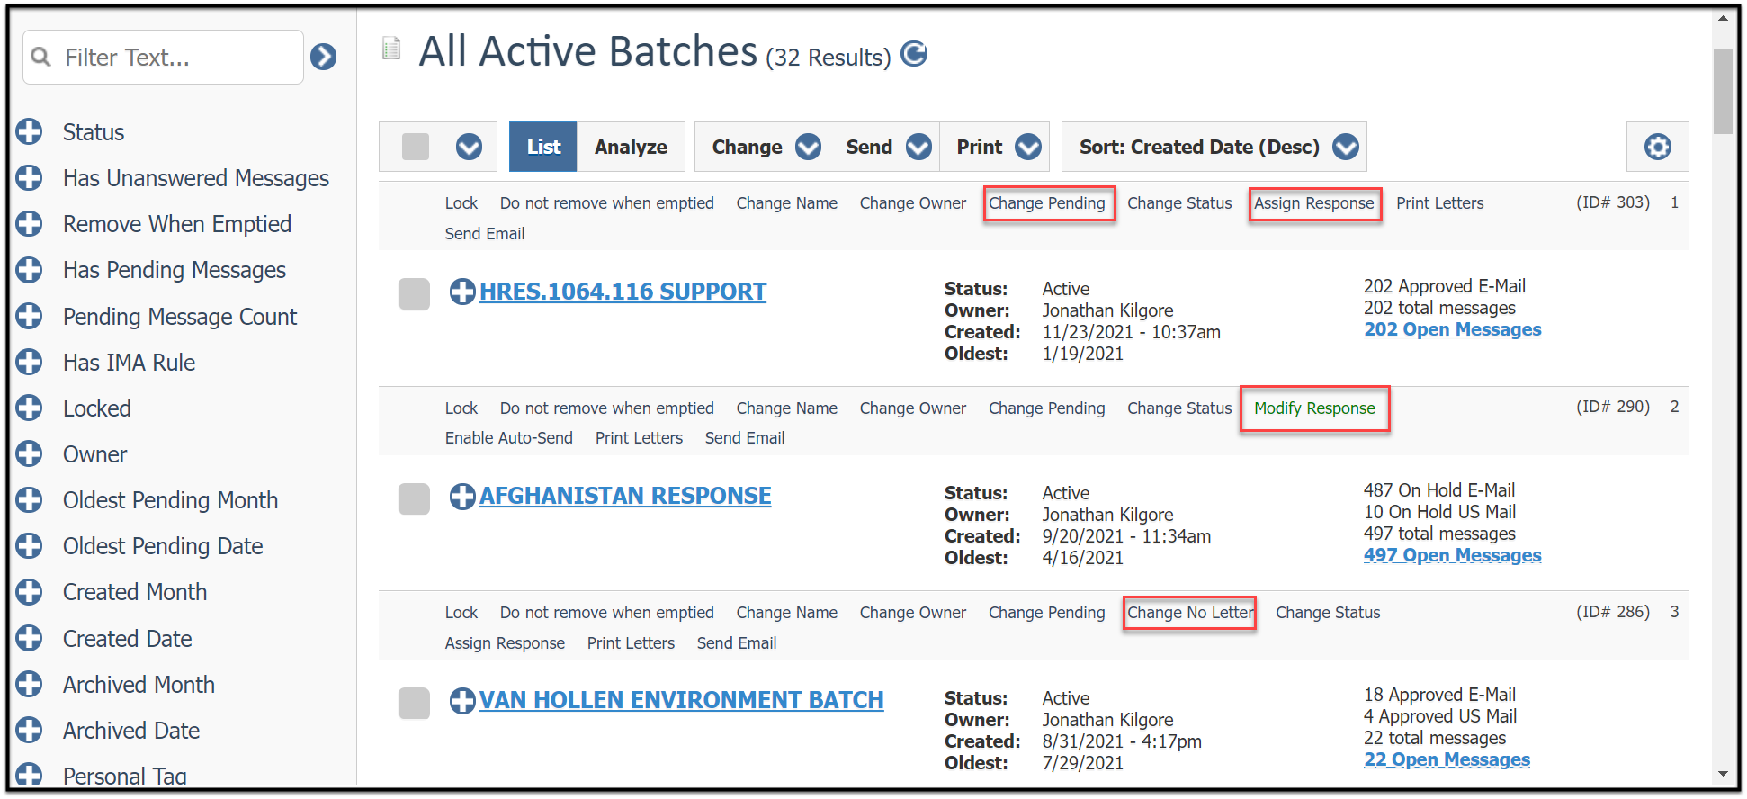Submit filter text with the arrow button
Screen dimensions: 1747x799
click(x=323, y=58)
